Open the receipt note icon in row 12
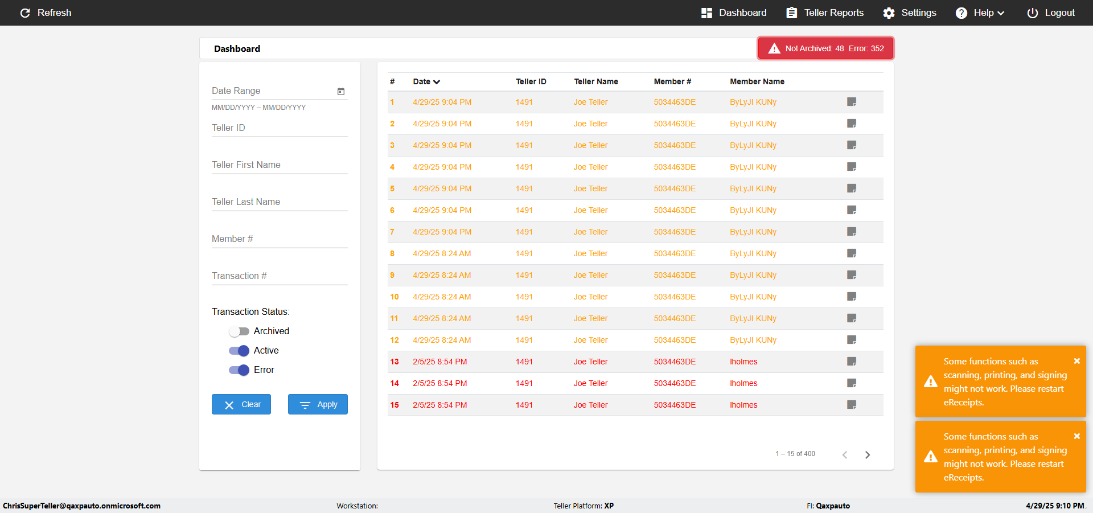Viewport: 1093px width, 513px height. click(852, 340)
